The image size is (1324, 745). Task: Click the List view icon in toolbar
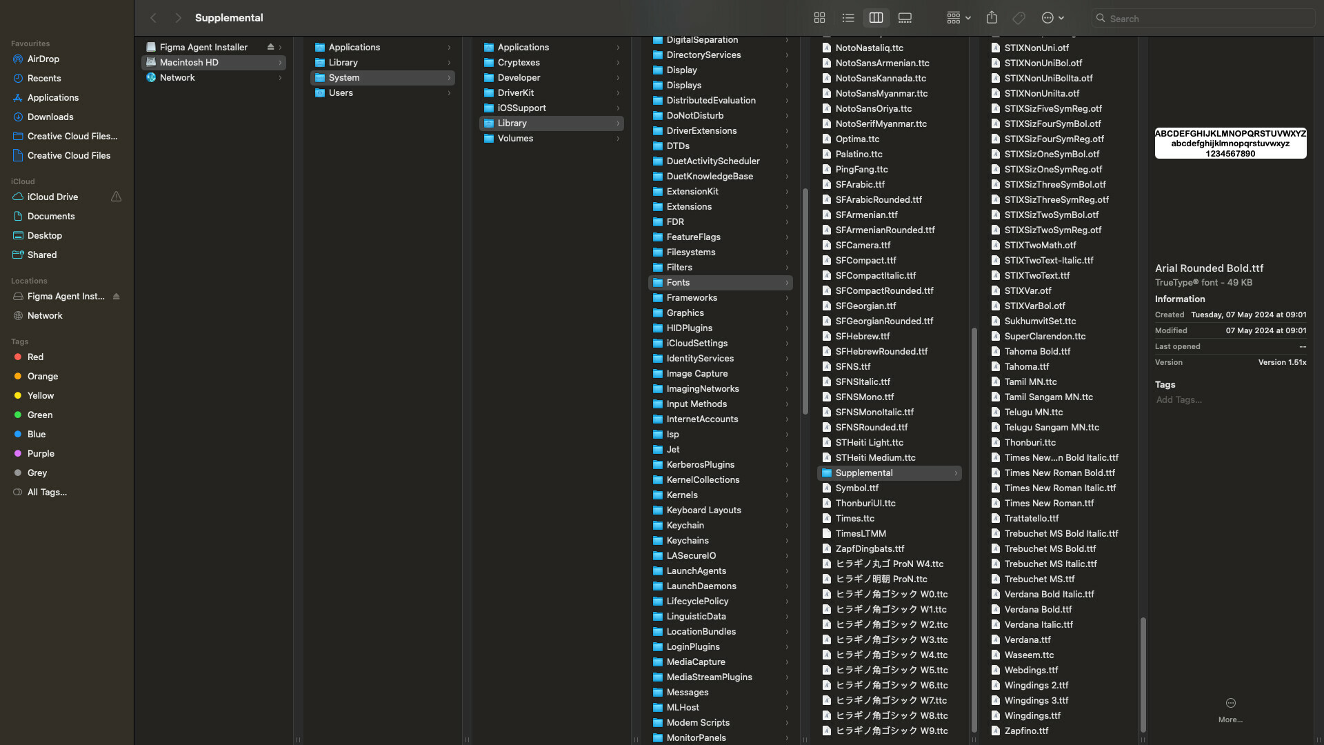pos(847,18)
